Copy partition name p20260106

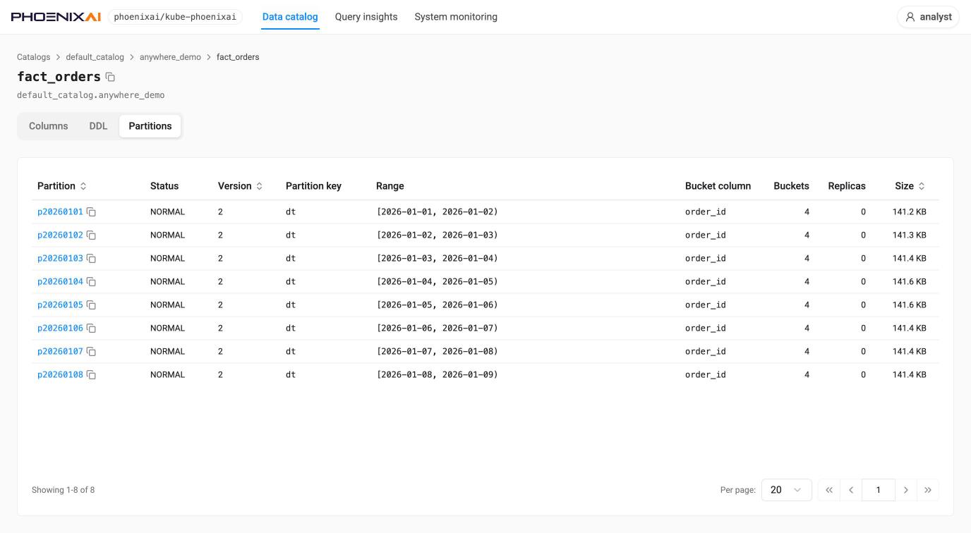(x=91, y=329)
